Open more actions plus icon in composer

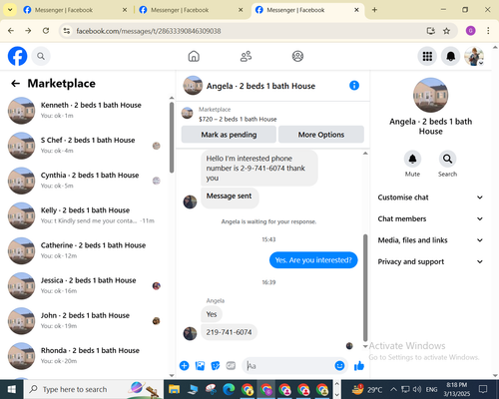click(184, 366)
